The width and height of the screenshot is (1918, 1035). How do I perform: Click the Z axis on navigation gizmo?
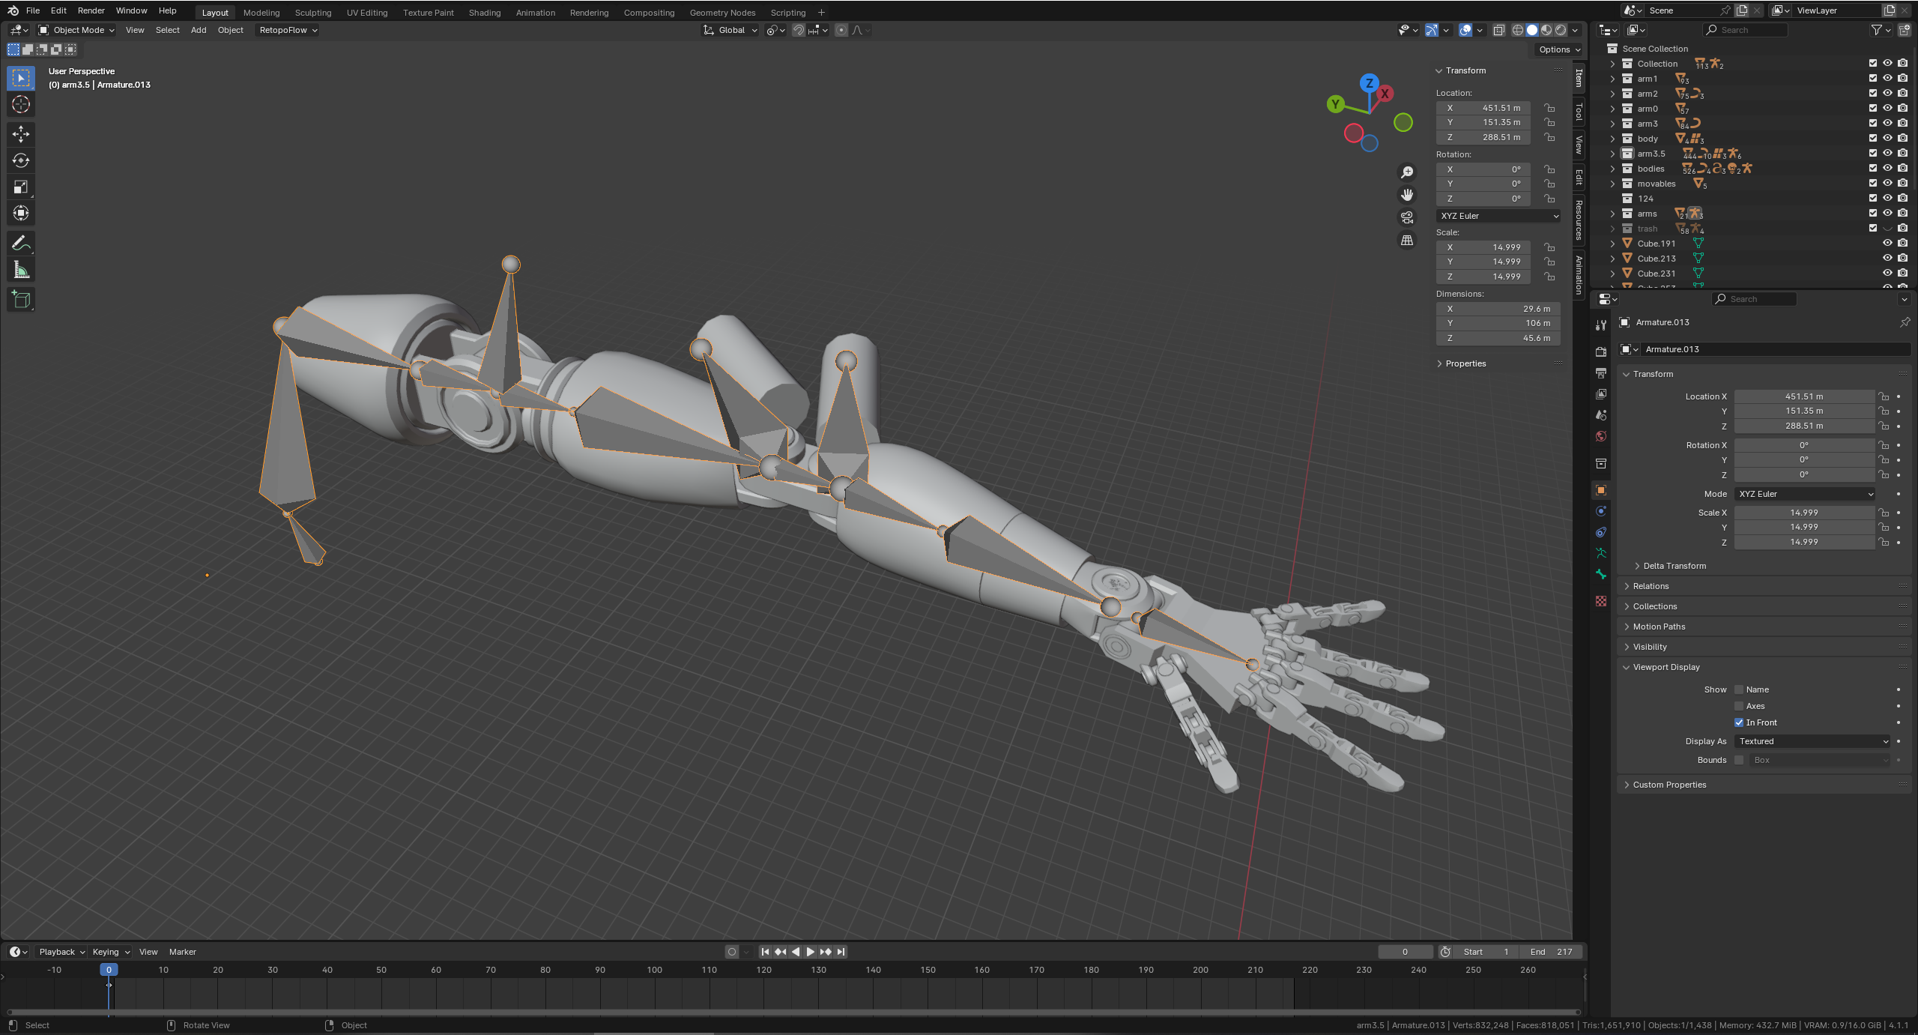(x=1370, y=83)
